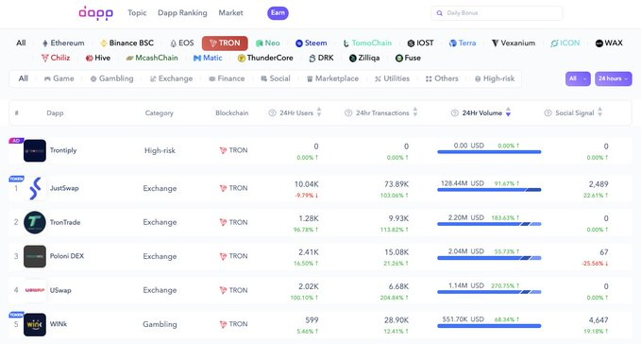
Task: Select the TRON blockchain filter
Action: tap(225, 43)
